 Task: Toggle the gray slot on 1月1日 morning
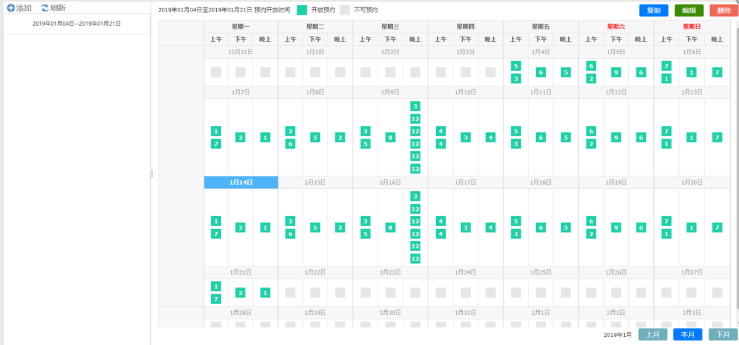[290, 72]
